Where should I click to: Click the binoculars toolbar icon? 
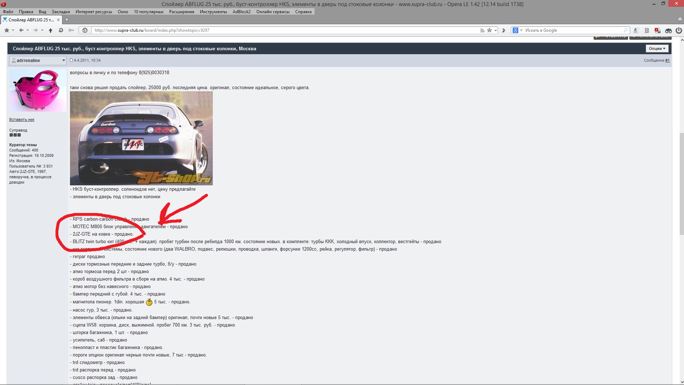point(668,31)
